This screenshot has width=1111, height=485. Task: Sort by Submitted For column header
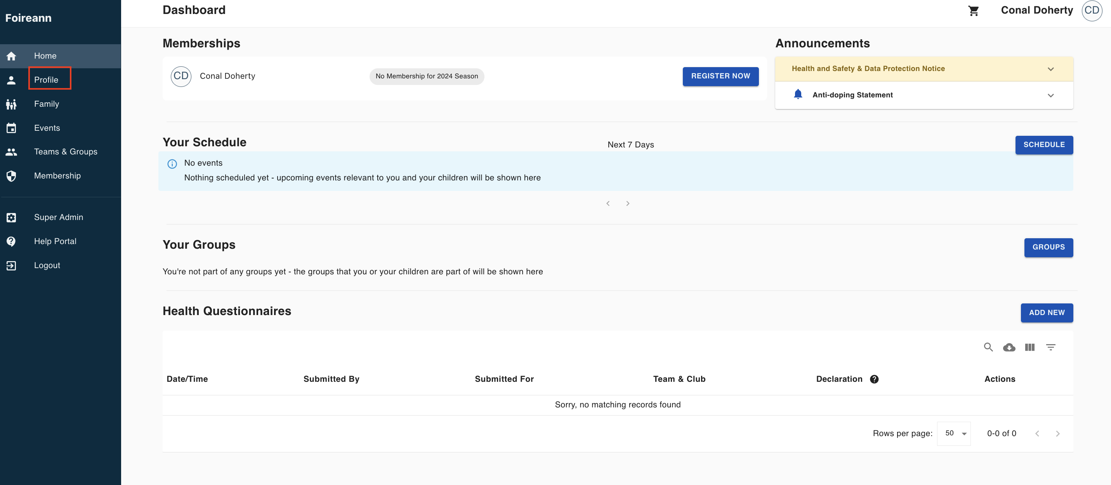click(x=504, y=379)
